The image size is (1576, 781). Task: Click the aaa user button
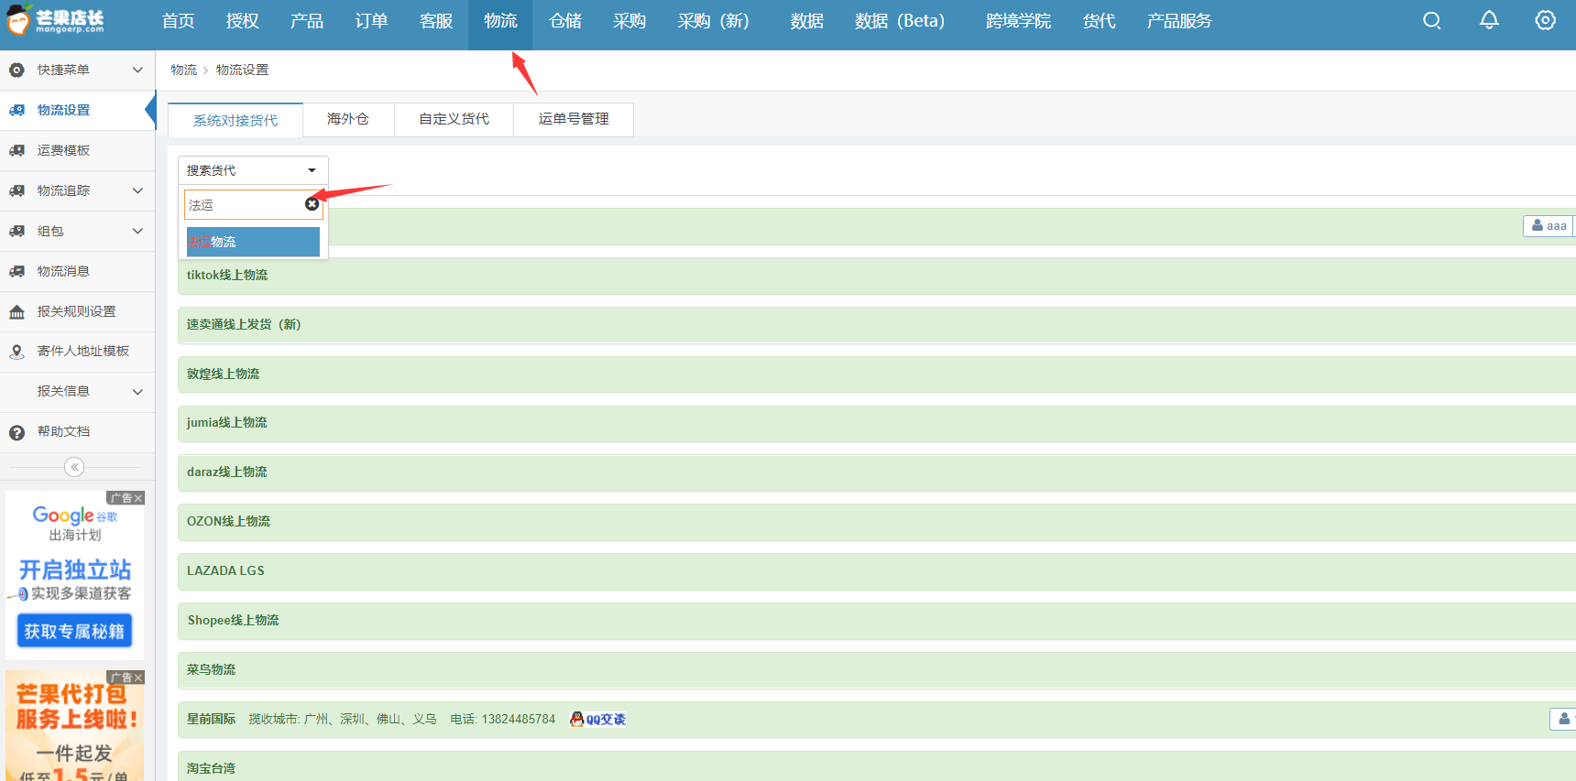pos(1549,225)
